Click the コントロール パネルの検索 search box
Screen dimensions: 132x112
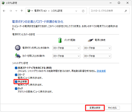[x=109, y=11]
